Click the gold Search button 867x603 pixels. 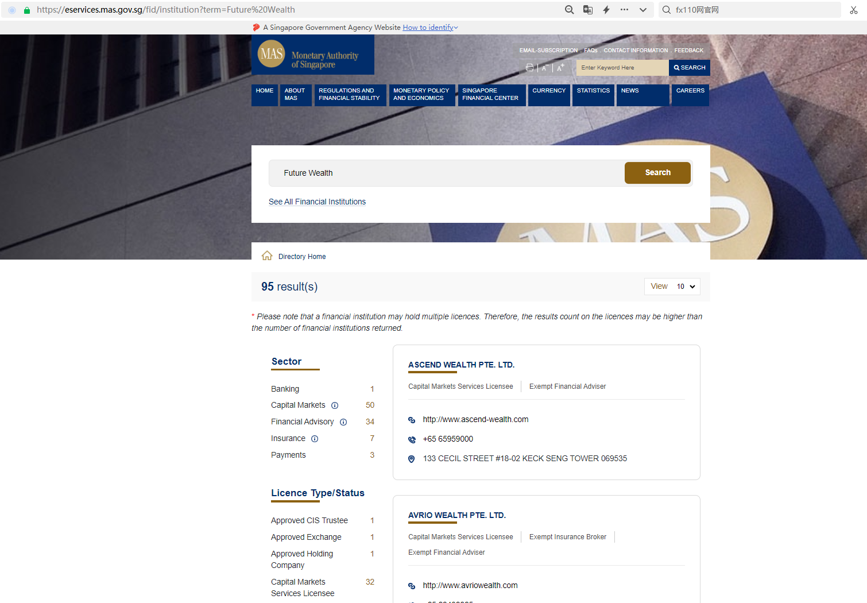tap(657, 173)
